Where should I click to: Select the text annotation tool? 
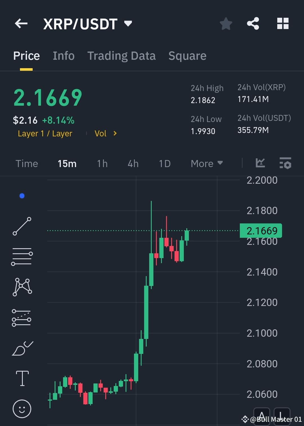tap(22, 378)
